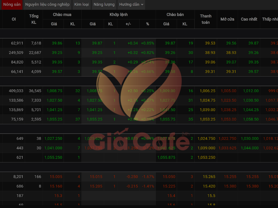The image size is (278, 208).
Task: Switch to Nguyên liệu công nghiệp tab
Action: pyautogui.click(x=47, y=5)
